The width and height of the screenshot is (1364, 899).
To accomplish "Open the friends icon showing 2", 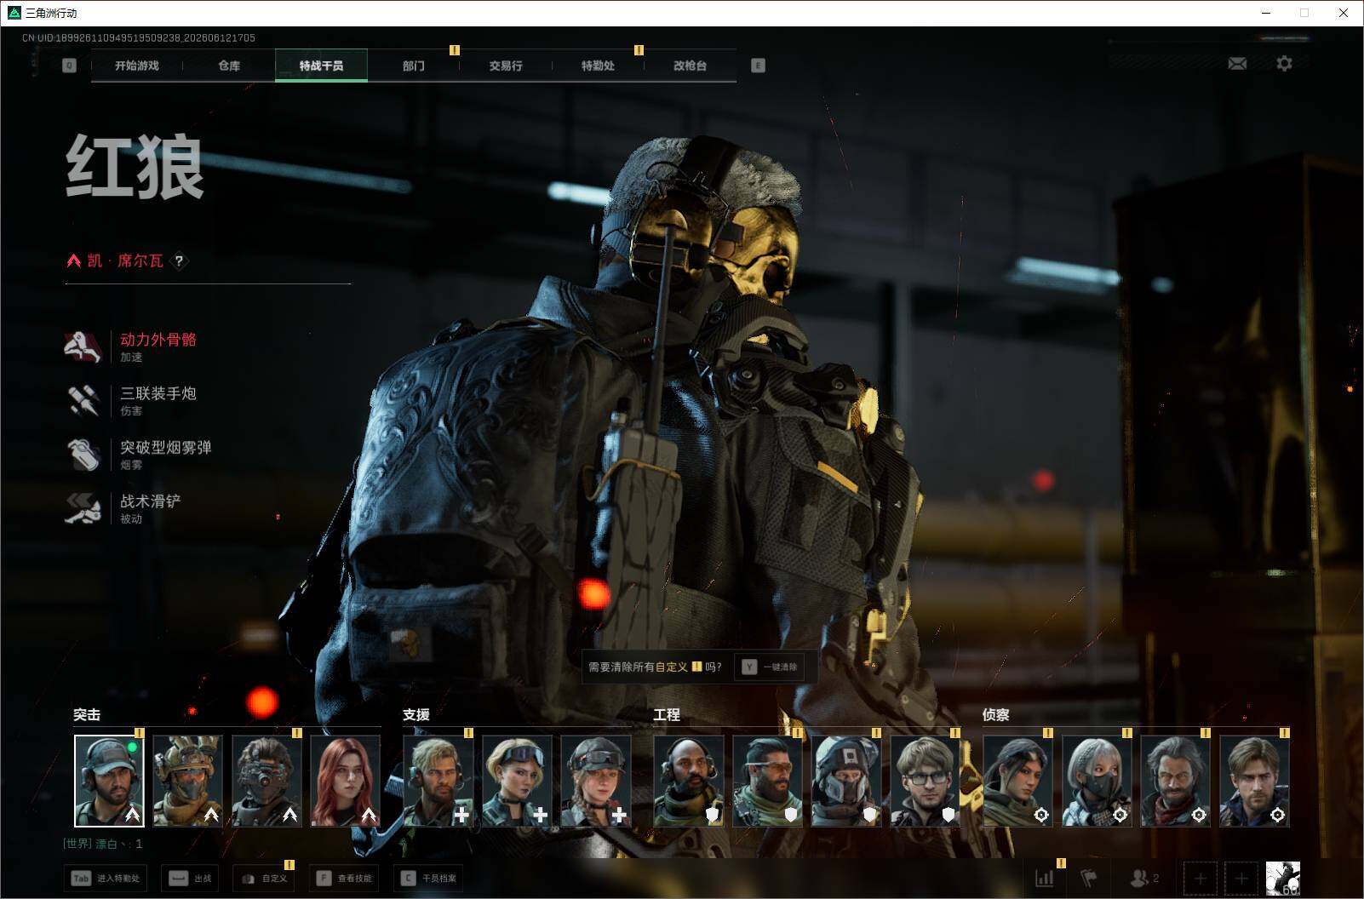I will tap(1143, 878).
